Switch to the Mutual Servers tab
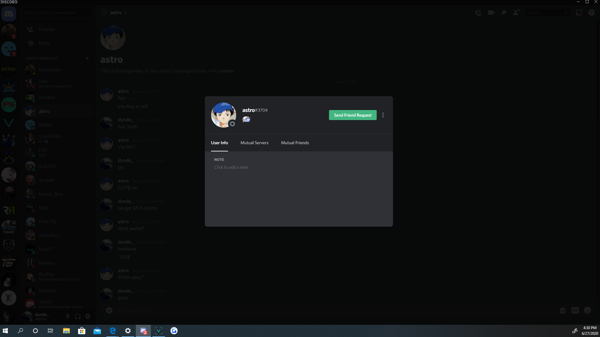The width and height of the screenshot is (600, 337). [254, 143]
